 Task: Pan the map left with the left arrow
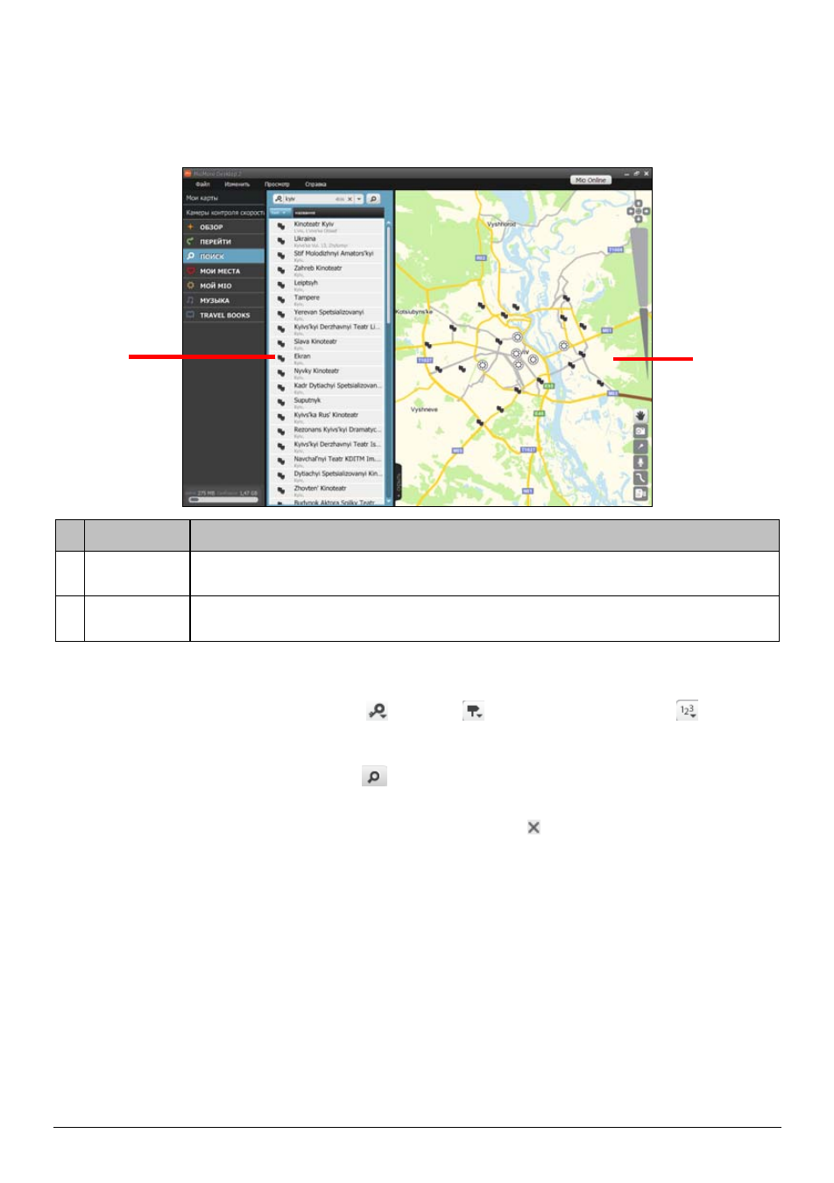point(631,211)
